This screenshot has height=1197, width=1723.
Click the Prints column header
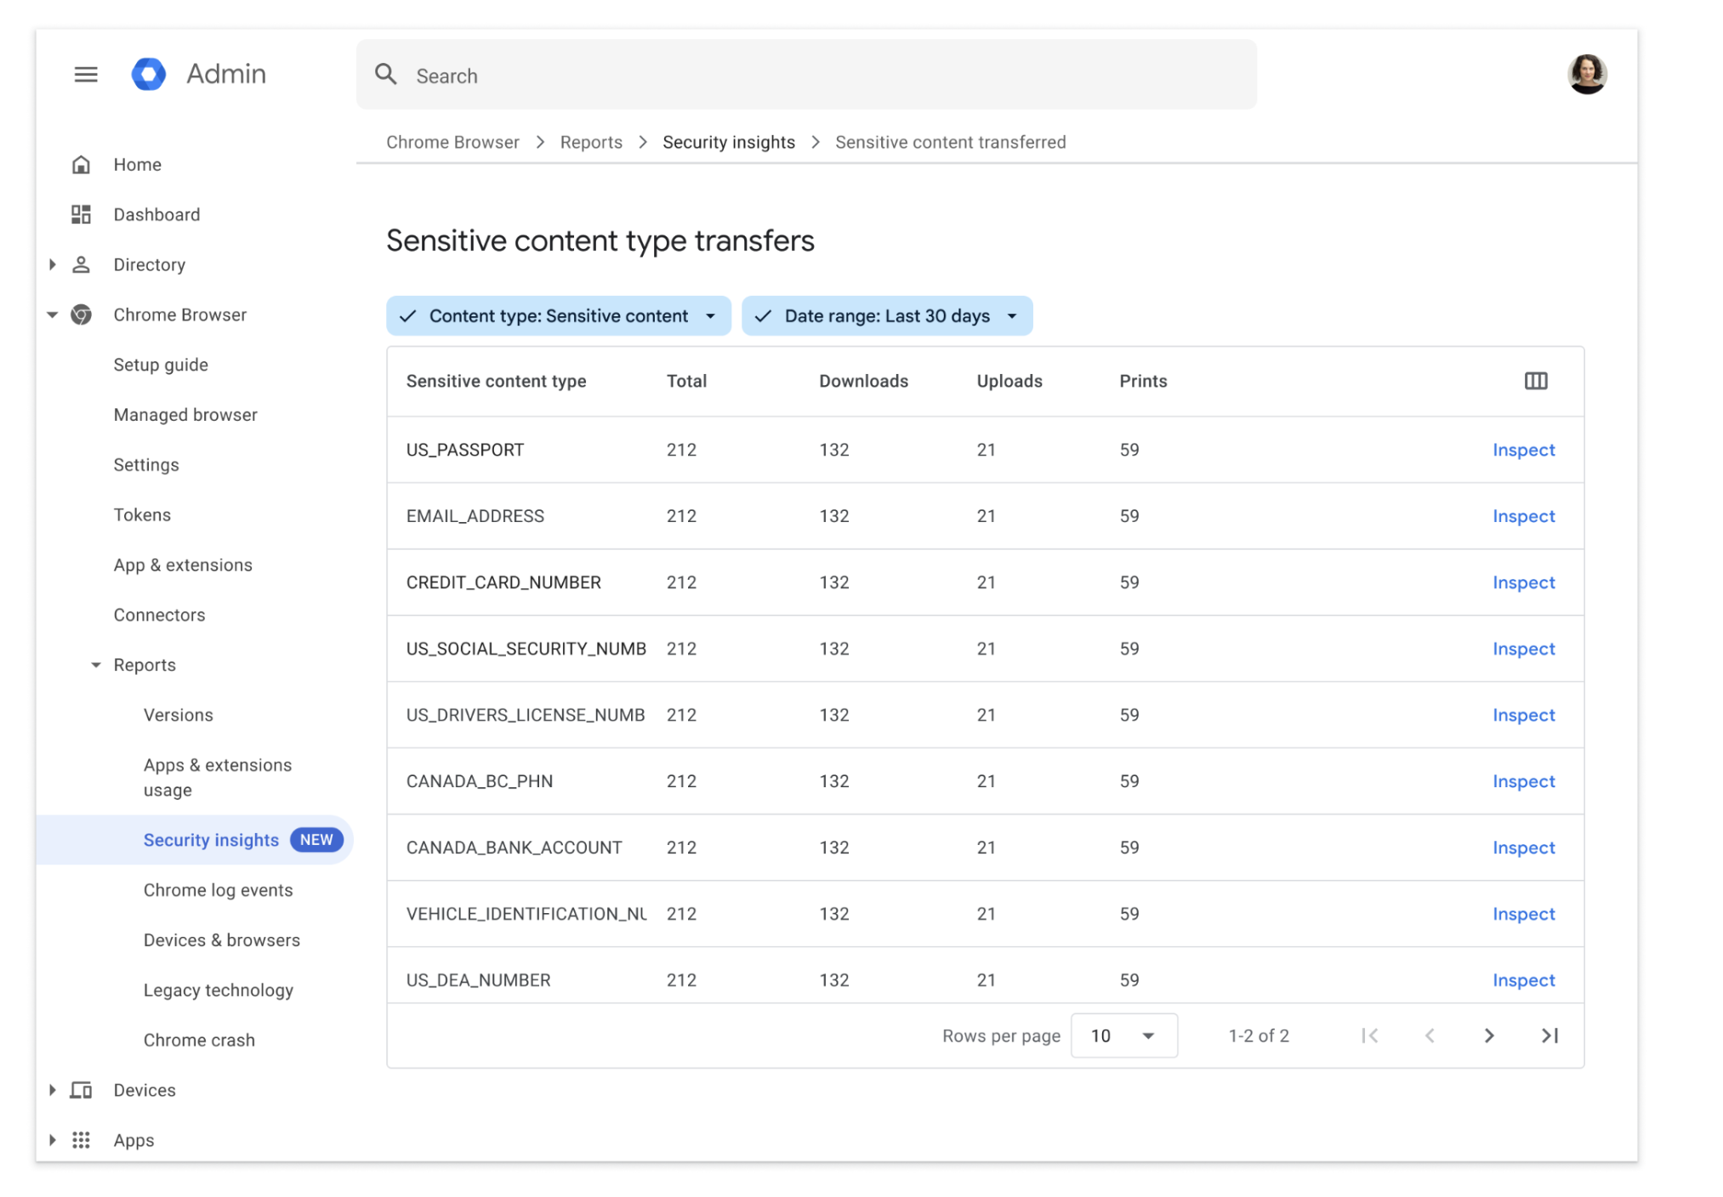coord(1143,381)
